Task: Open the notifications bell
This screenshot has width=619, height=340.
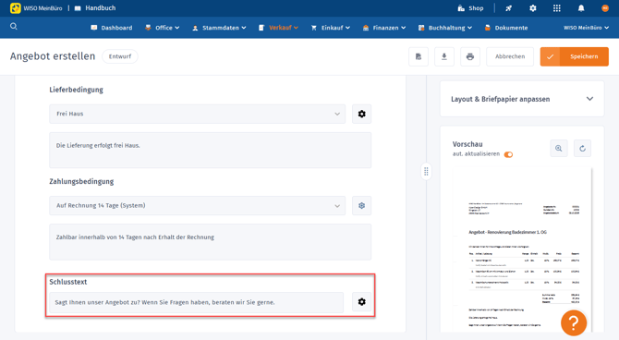Action: (581, 8)
